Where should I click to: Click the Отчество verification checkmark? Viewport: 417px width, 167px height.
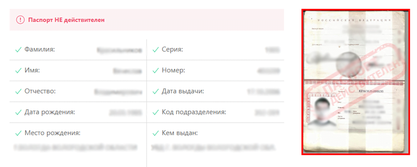[18, 91]
